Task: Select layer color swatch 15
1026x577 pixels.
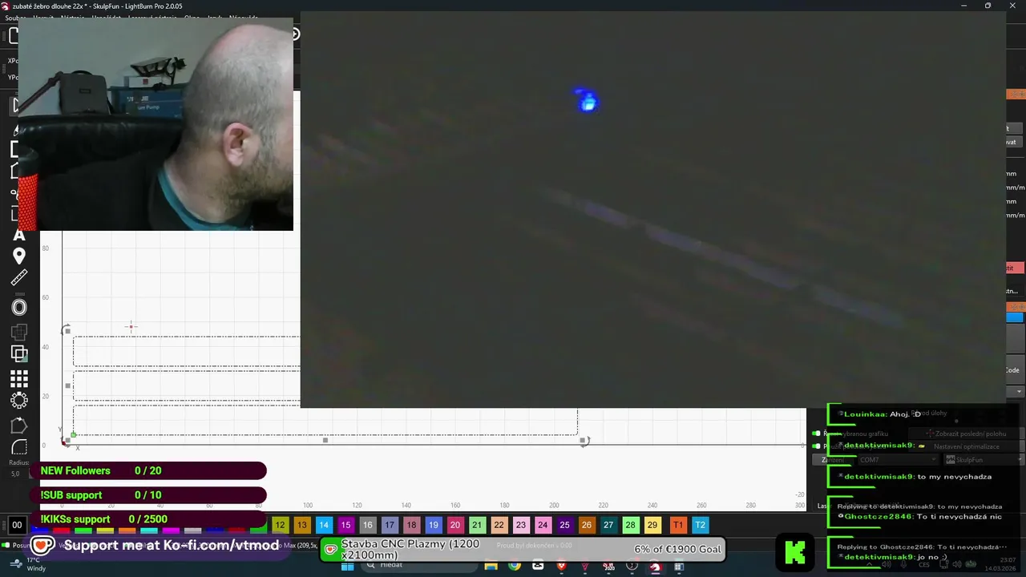Action: click(345, 525)
